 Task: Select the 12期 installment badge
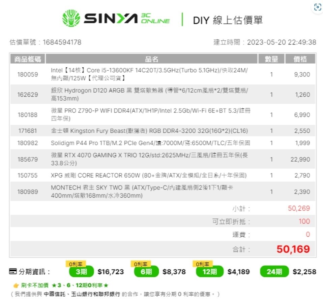[x=210, y=272]
